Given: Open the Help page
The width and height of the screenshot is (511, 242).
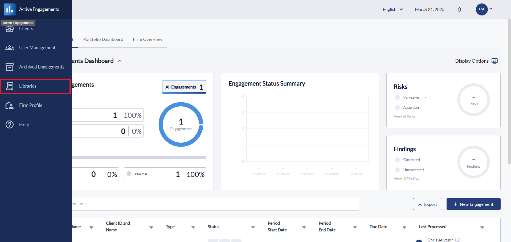Looking at the screenshot, I should [x=24, y=125].
